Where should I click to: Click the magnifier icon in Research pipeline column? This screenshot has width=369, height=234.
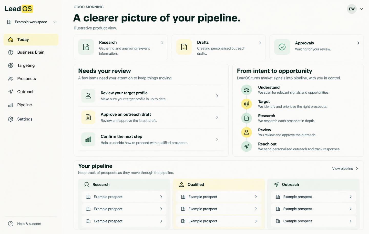pos(87,184)
